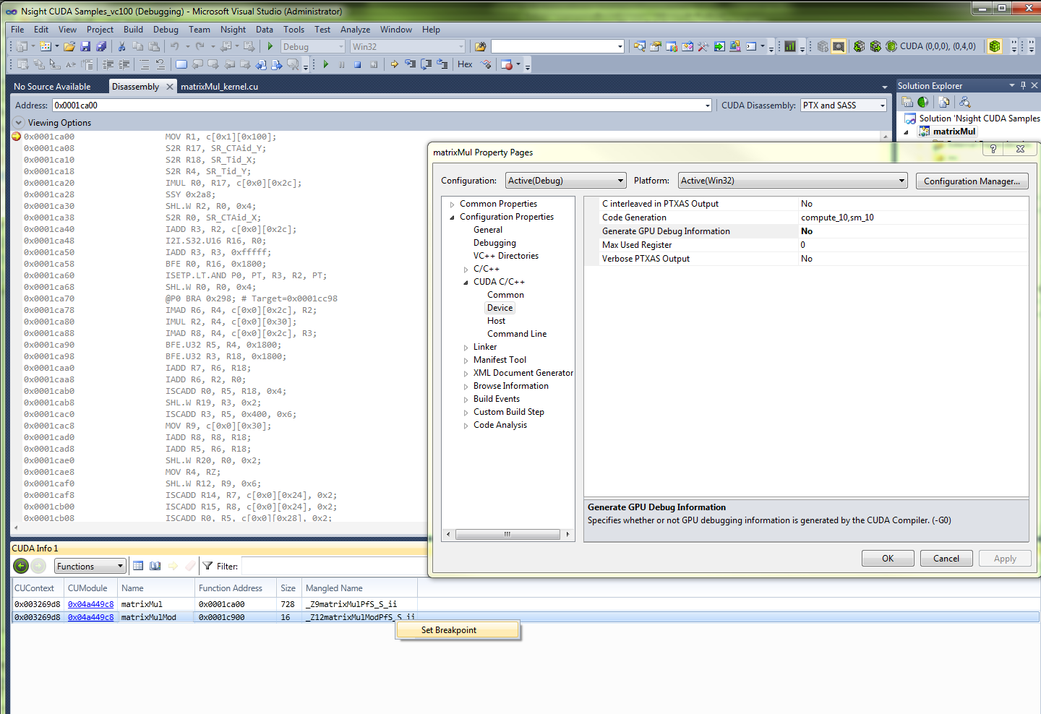The width and height of the screenshot is (1041, 714).
Task: Click the CUDA Info filter funnel icon
Action: [x=207, y=566]
